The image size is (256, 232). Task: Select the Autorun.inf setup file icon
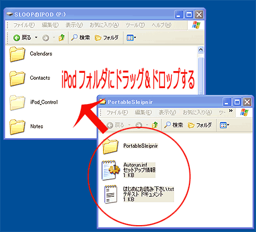(110, 170)
